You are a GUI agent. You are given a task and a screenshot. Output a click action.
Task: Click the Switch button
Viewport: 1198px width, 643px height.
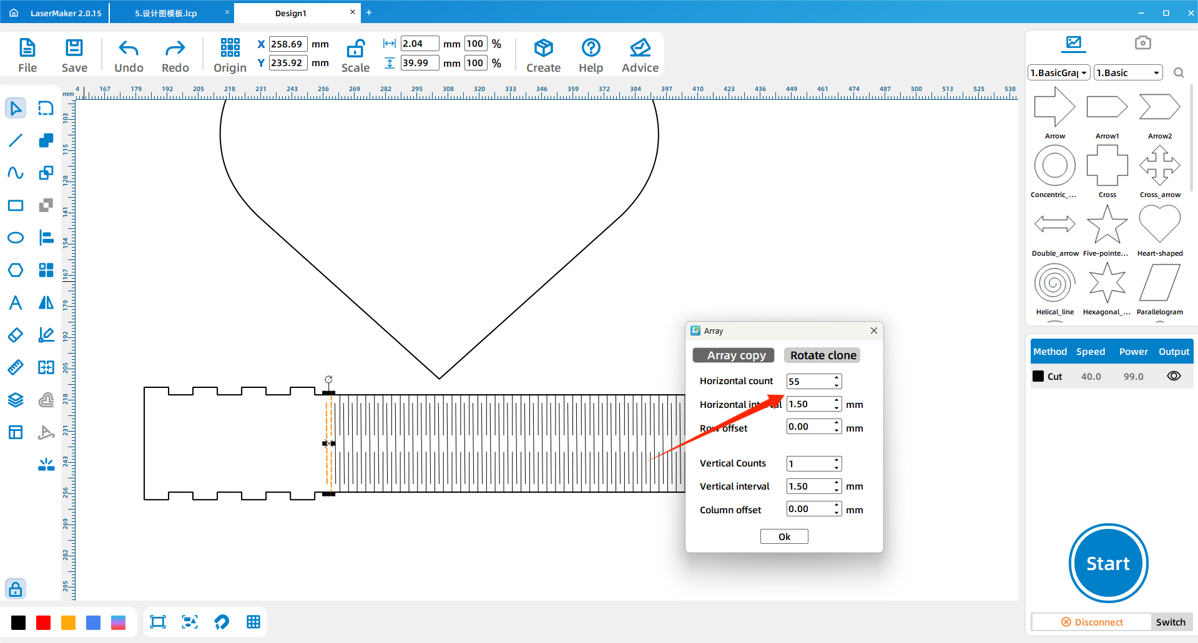point(1170,622)
